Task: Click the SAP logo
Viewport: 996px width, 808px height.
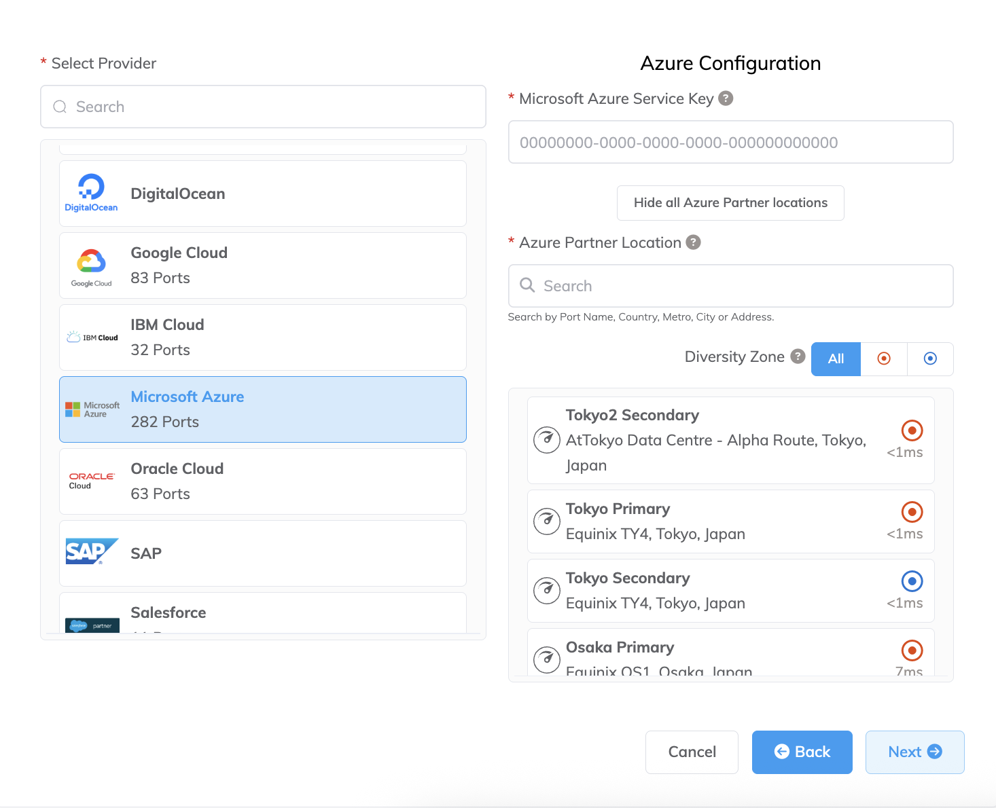Action: (x=91, y=551)
